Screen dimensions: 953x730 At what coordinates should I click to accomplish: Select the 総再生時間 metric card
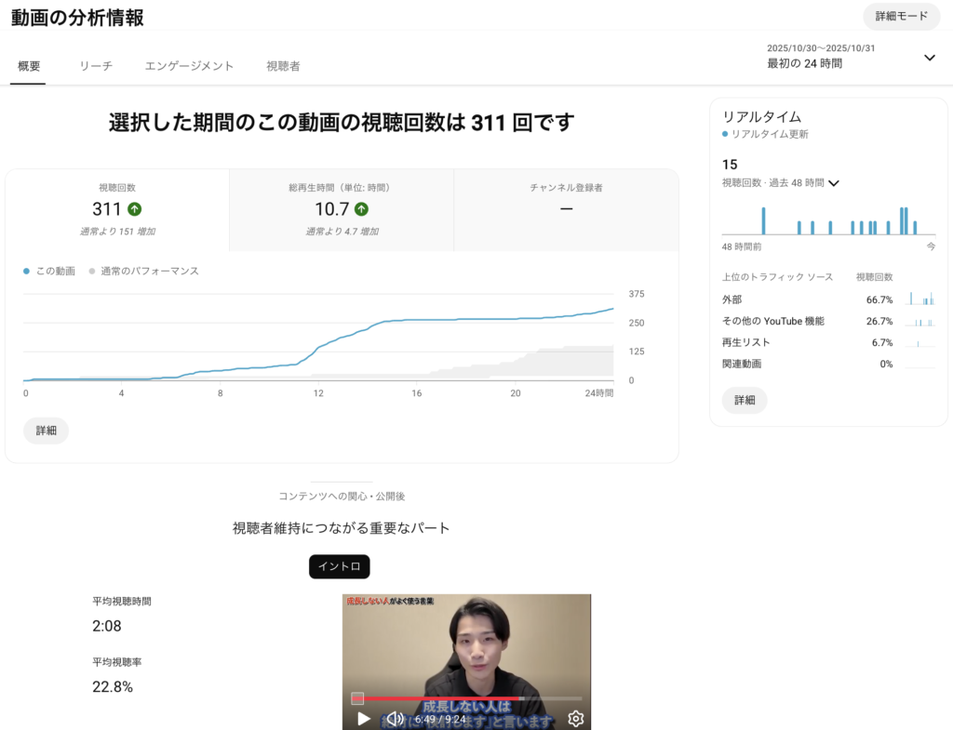(341, 210)
